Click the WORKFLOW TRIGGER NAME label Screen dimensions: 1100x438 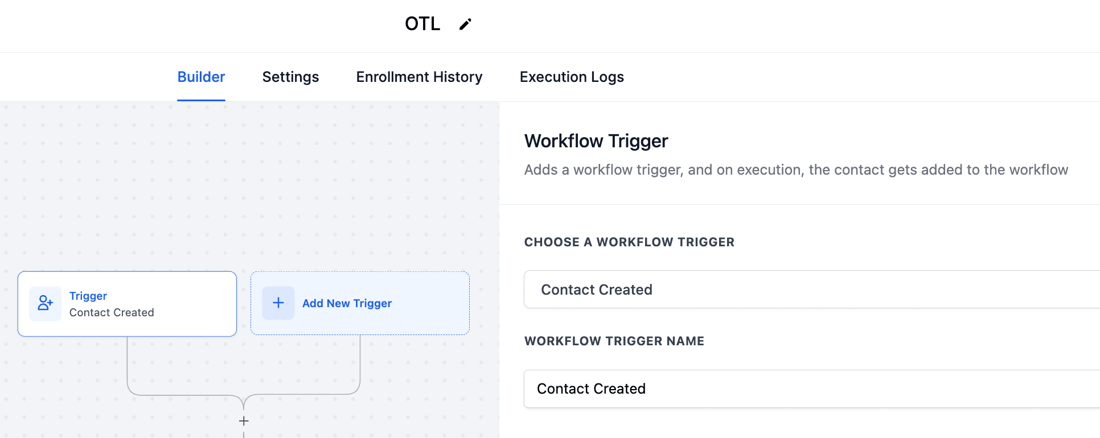click(x=614, y=341)
